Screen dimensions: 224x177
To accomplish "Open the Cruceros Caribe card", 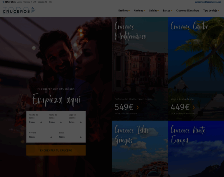I will click(x=196, y=69).
